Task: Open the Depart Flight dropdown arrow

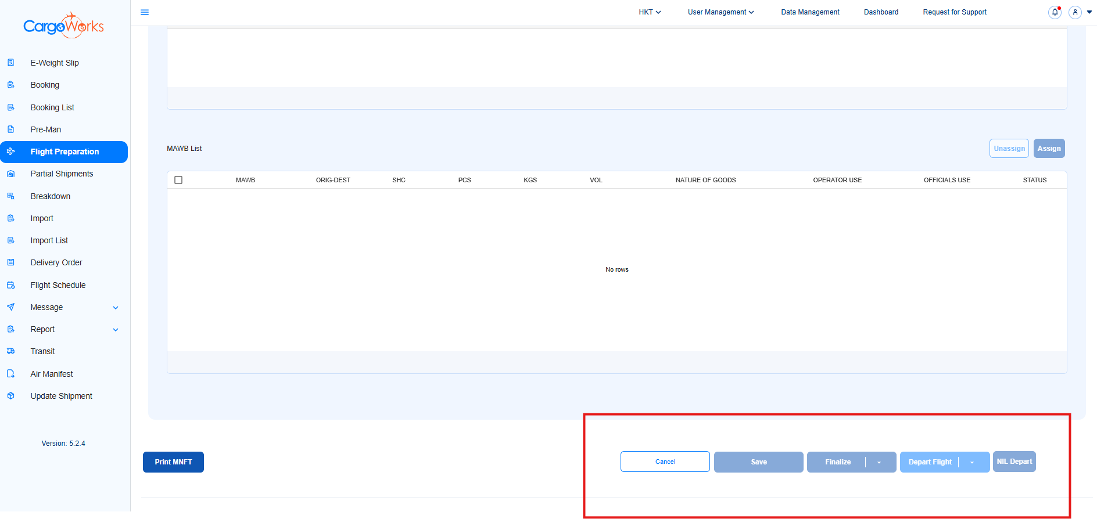Action: pos(972,462)
